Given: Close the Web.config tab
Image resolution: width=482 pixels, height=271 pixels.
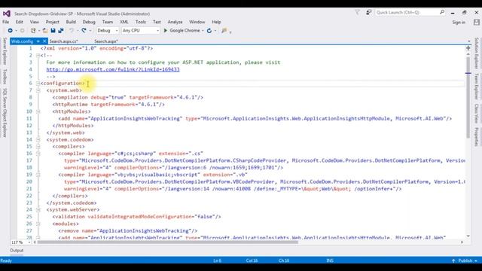Looking at the screenshot, I should [x=44, y=41].
